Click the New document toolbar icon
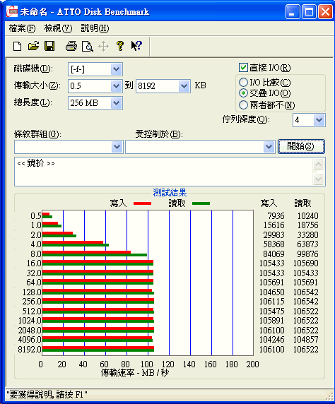The width and height of the screenshot is (335, 404). tap(18, 47)
